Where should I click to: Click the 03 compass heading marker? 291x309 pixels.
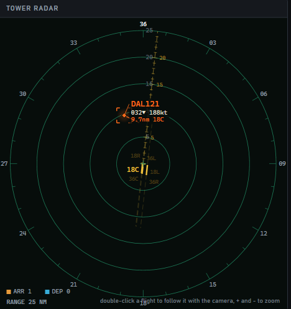(213, 43)
